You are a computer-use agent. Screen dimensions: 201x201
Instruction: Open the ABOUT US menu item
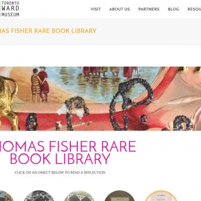pyautogui.click(x=120, y=9)
